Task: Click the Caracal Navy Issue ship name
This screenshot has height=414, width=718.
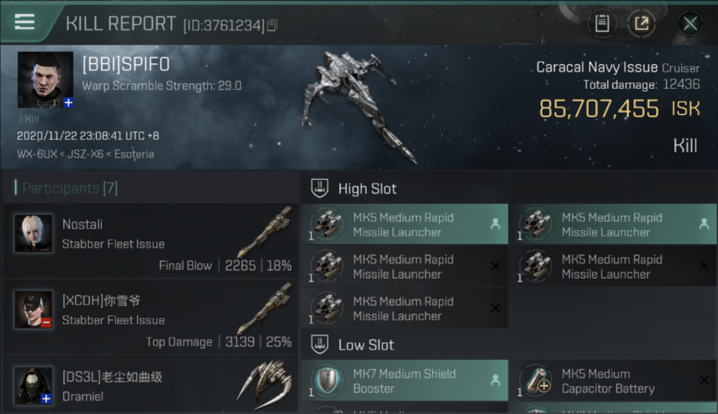Action: pos(596,67)
